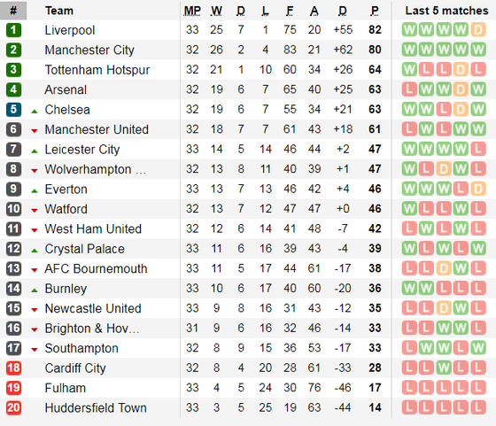Click Cardiff City's red position 18 badge

[x=13, y=368]
